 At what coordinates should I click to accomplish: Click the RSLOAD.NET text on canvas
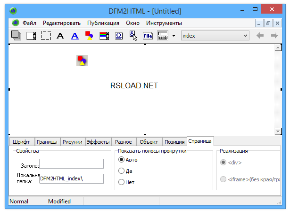coord(134,86)
